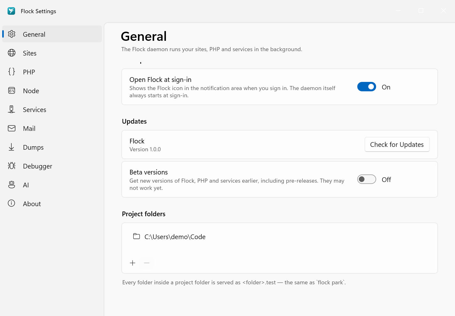Open the Sites settings page
Image resolution: width=455 pixels, height=316 pixels.
point(52,53)
